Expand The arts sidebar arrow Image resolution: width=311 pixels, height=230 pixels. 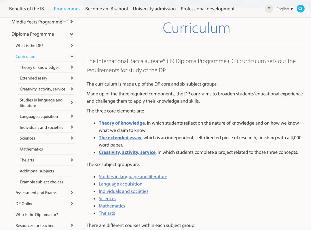(x=72, y=160)
